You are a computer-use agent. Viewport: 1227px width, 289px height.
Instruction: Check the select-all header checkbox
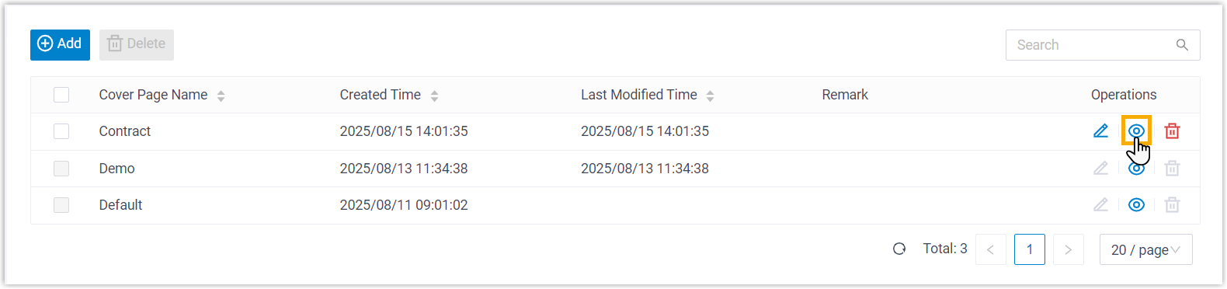point(61,95)
